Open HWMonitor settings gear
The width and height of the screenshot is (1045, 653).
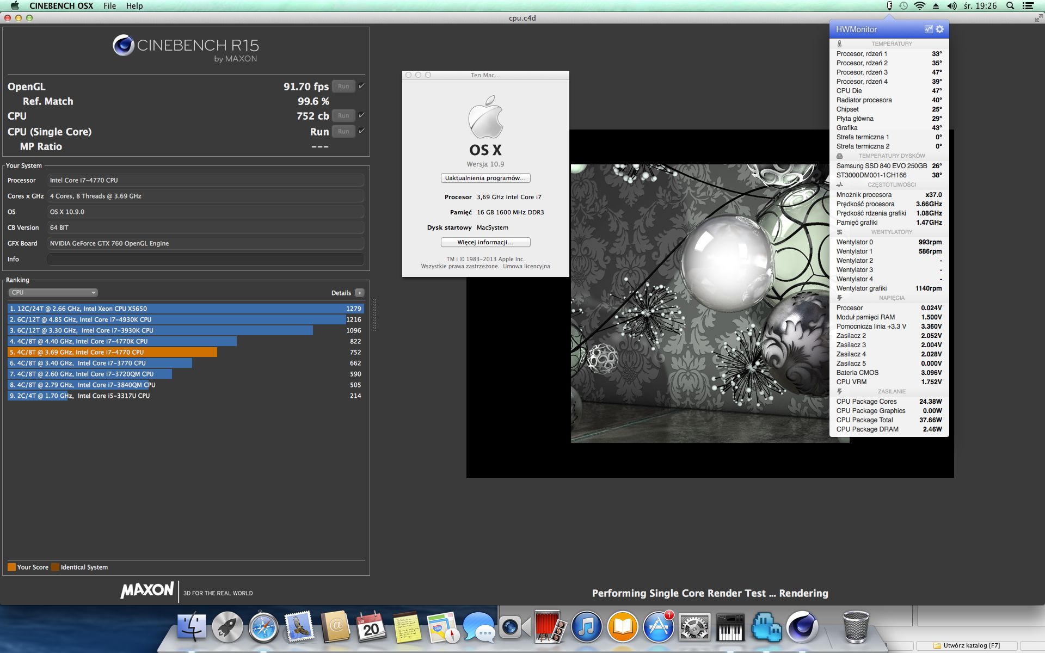940,29
